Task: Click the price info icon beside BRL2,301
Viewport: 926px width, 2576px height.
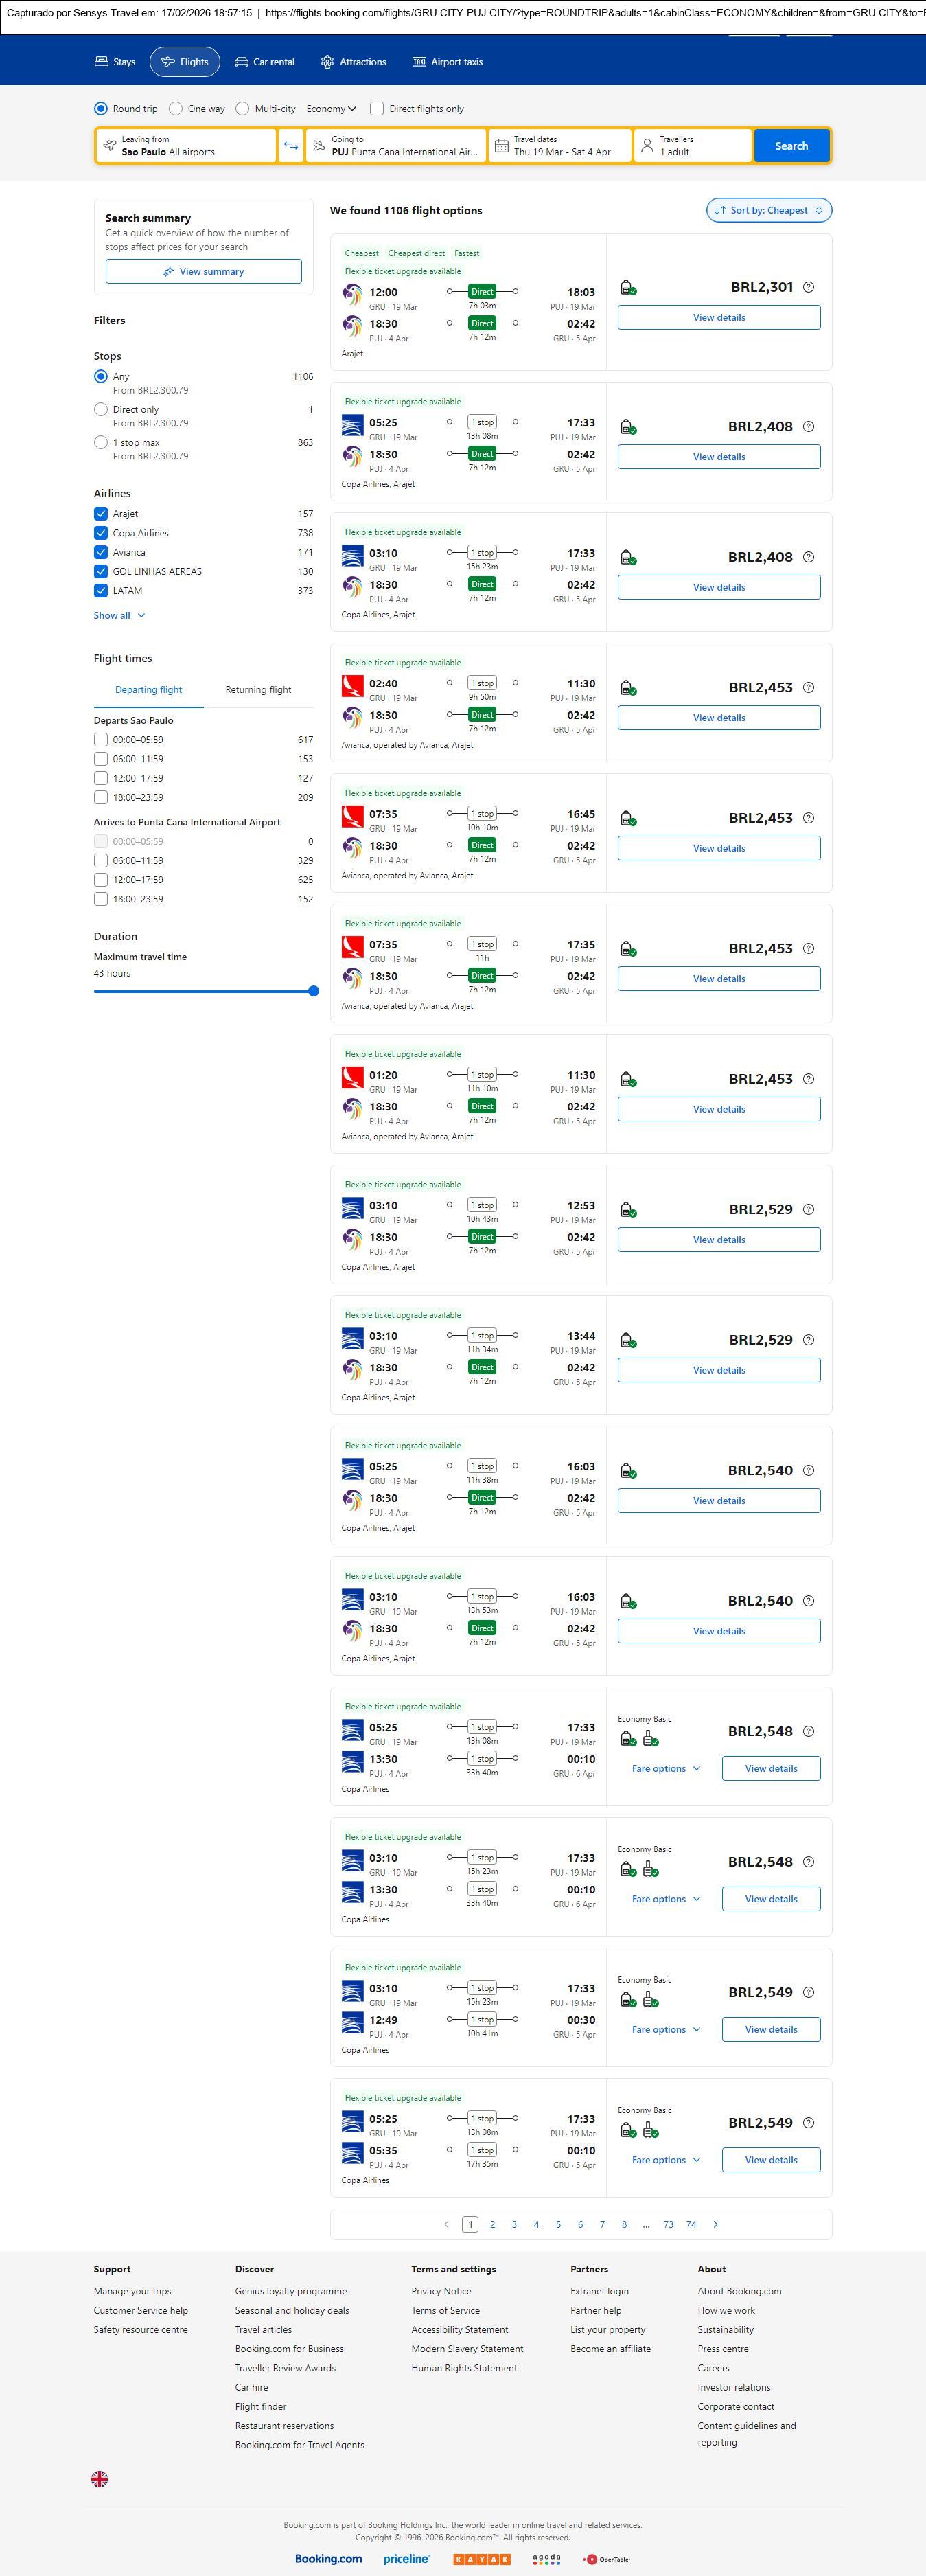Action: [x=809, y=287]
